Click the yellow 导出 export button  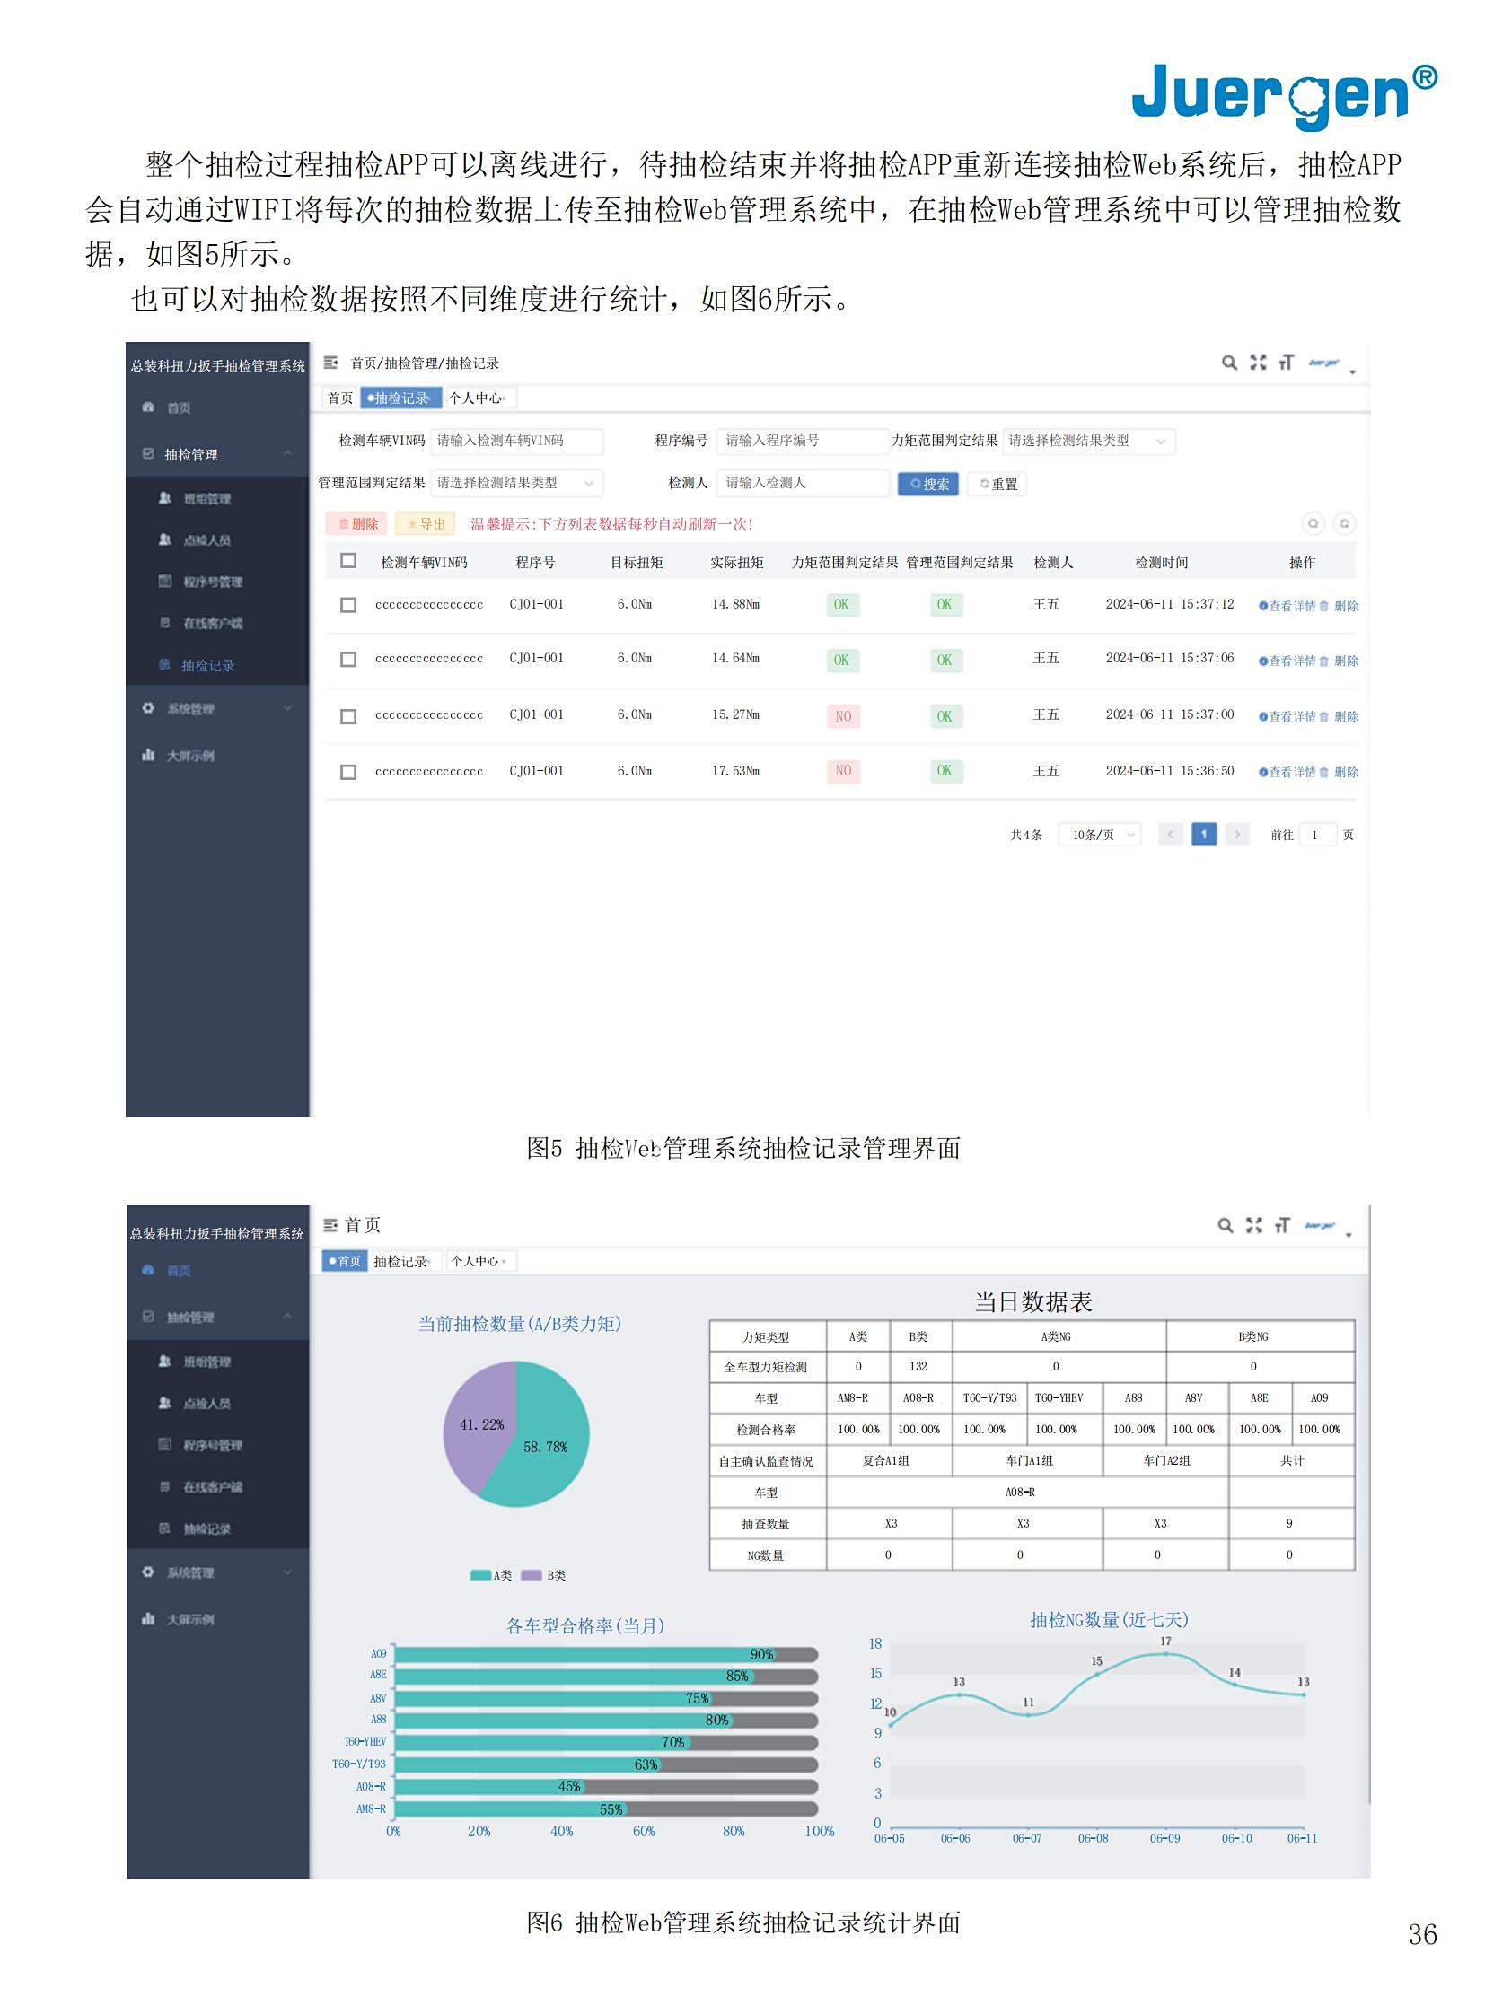426,524
